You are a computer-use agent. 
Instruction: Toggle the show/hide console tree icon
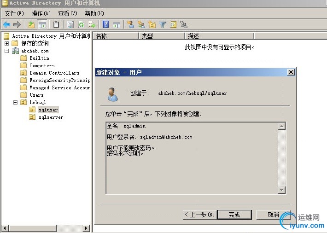42,24
